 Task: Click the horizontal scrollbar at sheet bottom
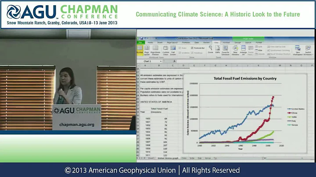coord(289,158)
